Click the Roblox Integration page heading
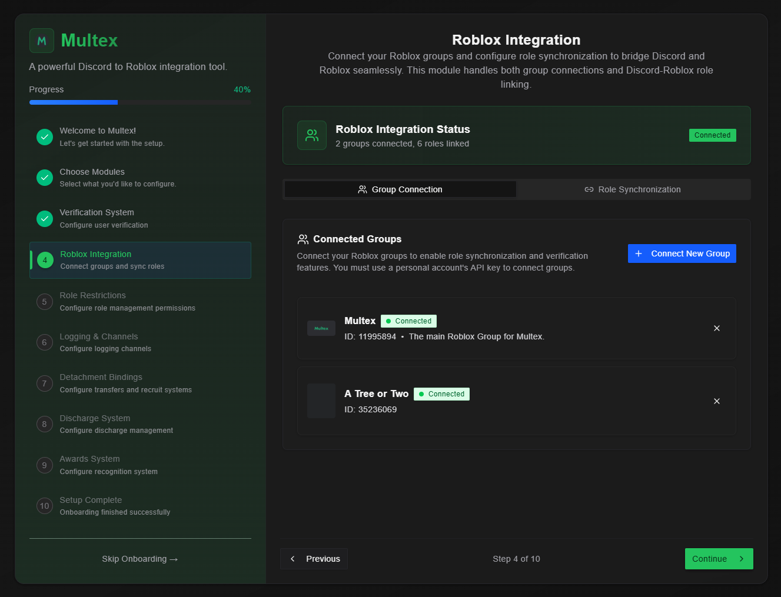781x597 pixels. tap(516, 40)
